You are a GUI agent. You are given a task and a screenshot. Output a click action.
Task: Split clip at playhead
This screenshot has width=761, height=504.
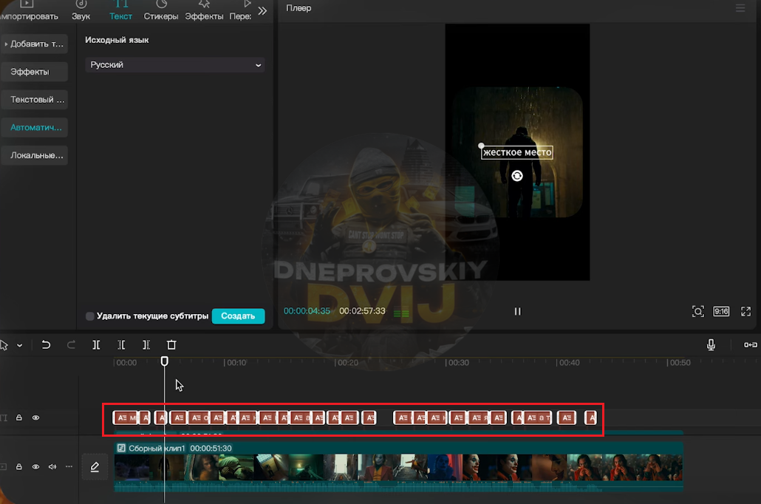tap(96, 344)
